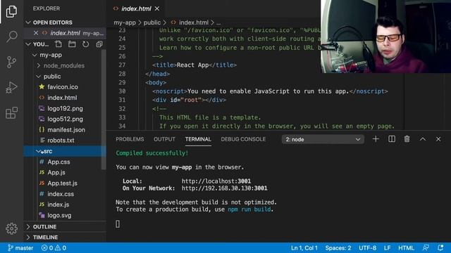This screenshot has height=253, width=451.
Task: Kill terminal with the trash icon
Action: (407, 139)
